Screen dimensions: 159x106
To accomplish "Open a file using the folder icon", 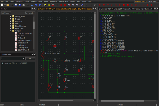I will pos(8,5).
